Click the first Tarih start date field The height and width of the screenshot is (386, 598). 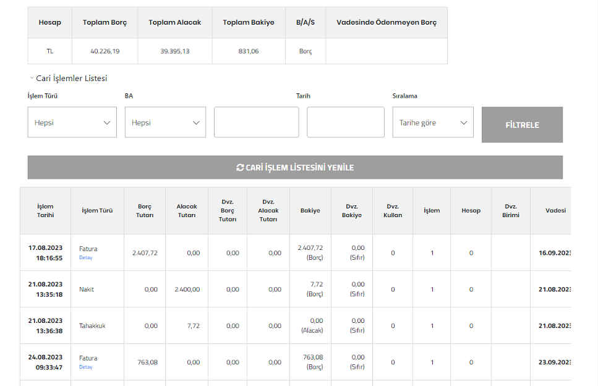(x=256, y=122)
